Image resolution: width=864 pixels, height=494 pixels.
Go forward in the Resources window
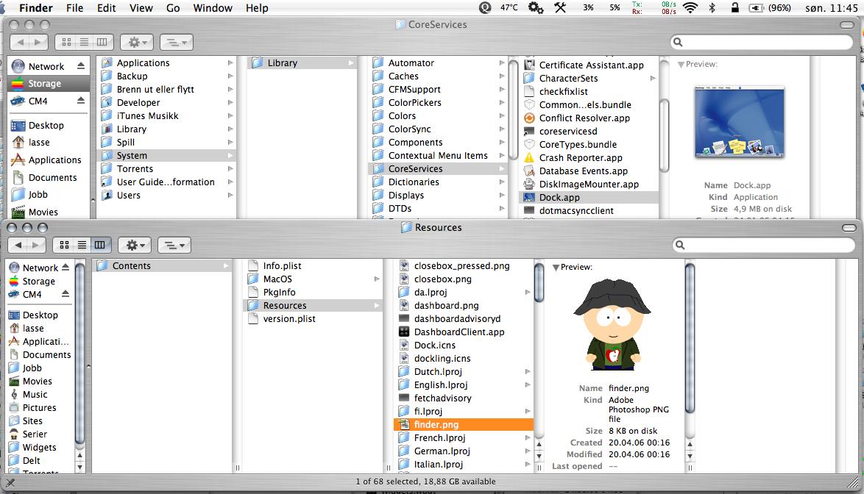tap(36, 245)
